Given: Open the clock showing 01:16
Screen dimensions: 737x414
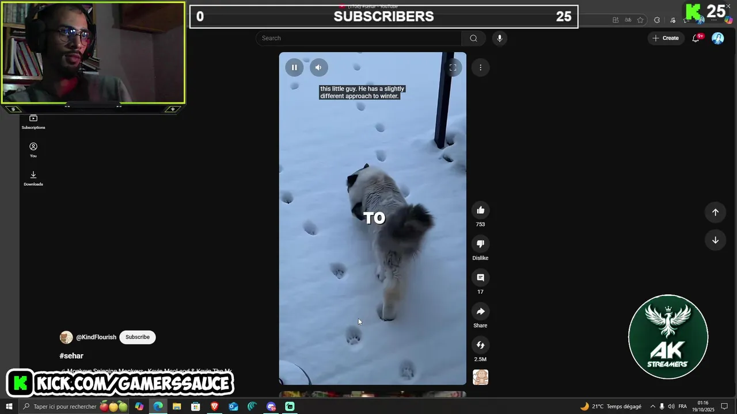Looking at the screenshot, I should pyautogui.click(x=704, y=407).
